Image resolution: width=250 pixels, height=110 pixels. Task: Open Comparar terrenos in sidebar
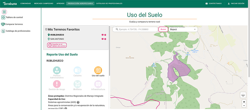point(14,24)
